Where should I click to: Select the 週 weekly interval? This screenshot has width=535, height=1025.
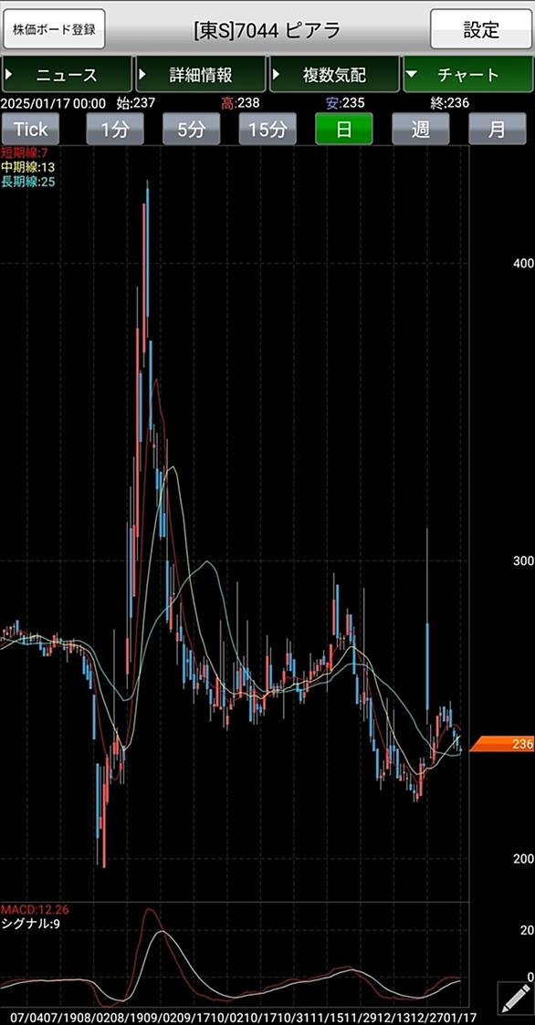[421, 129]
